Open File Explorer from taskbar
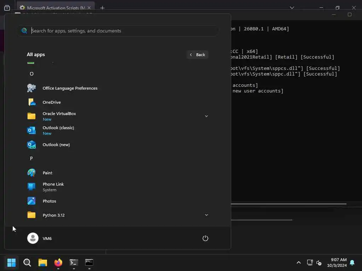The image size is (362, 271). [x=43, y=263]
